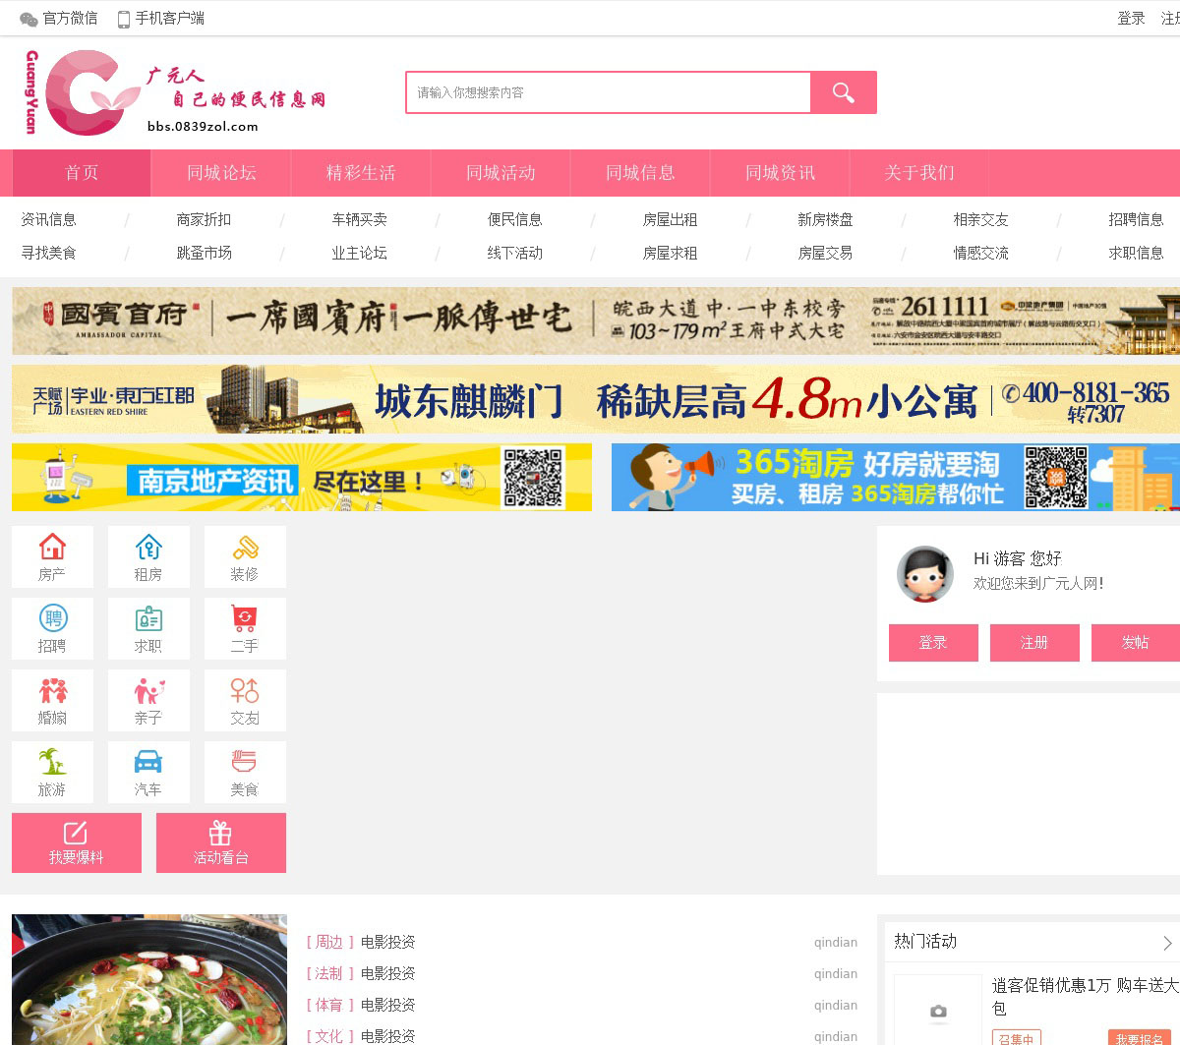The width and height of the screenshot is (1180, 1045).
Task: Open the 装修 decoration category icon
Action: [245, 556]
